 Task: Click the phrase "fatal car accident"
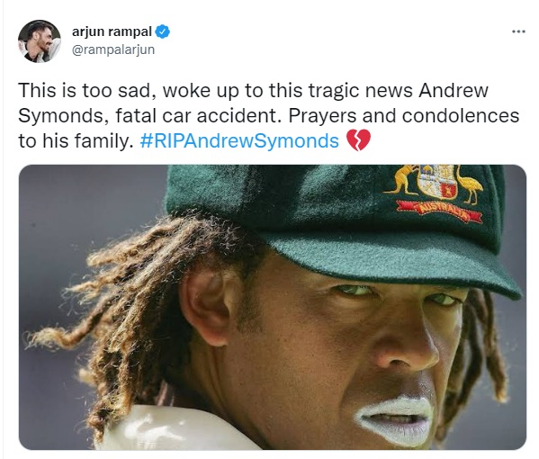pyautogui.click(x=196, y=116)
